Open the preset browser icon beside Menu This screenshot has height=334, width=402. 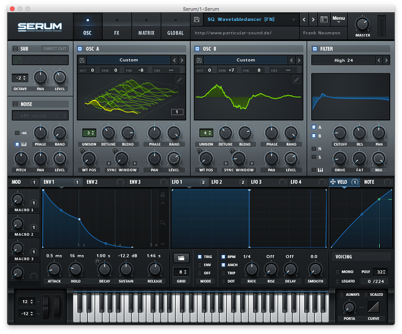click(324, 20)
